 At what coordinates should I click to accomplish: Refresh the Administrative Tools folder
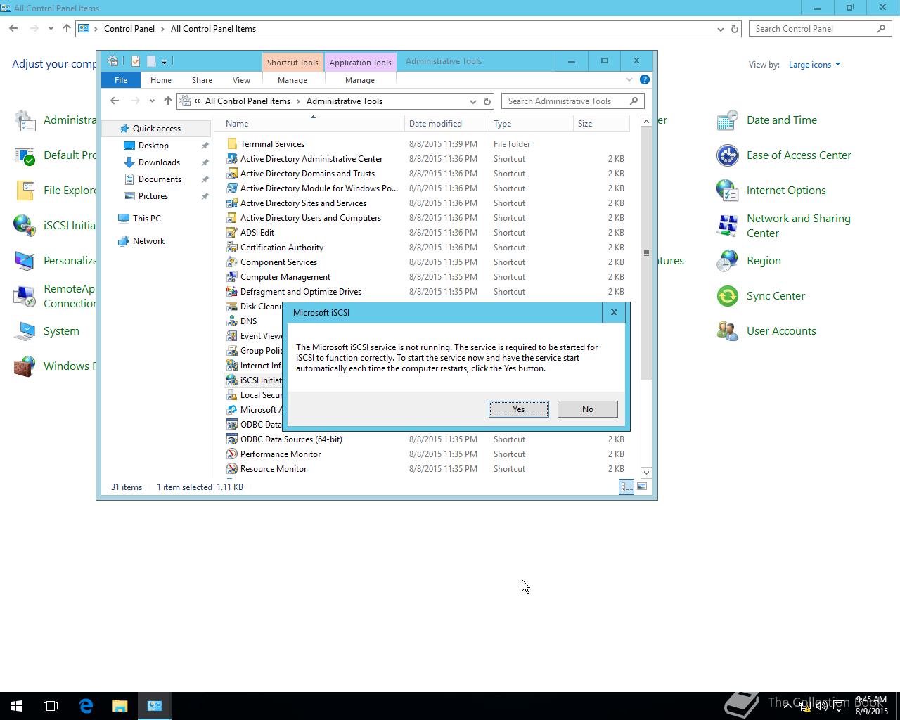coord(487,101)
